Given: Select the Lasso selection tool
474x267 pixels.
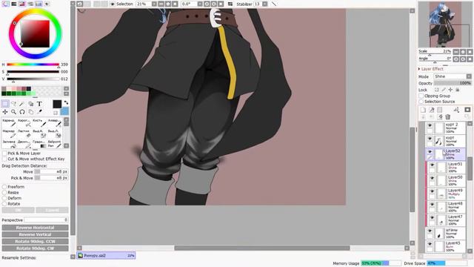Looking at the screenshot, I should point(13,104).
